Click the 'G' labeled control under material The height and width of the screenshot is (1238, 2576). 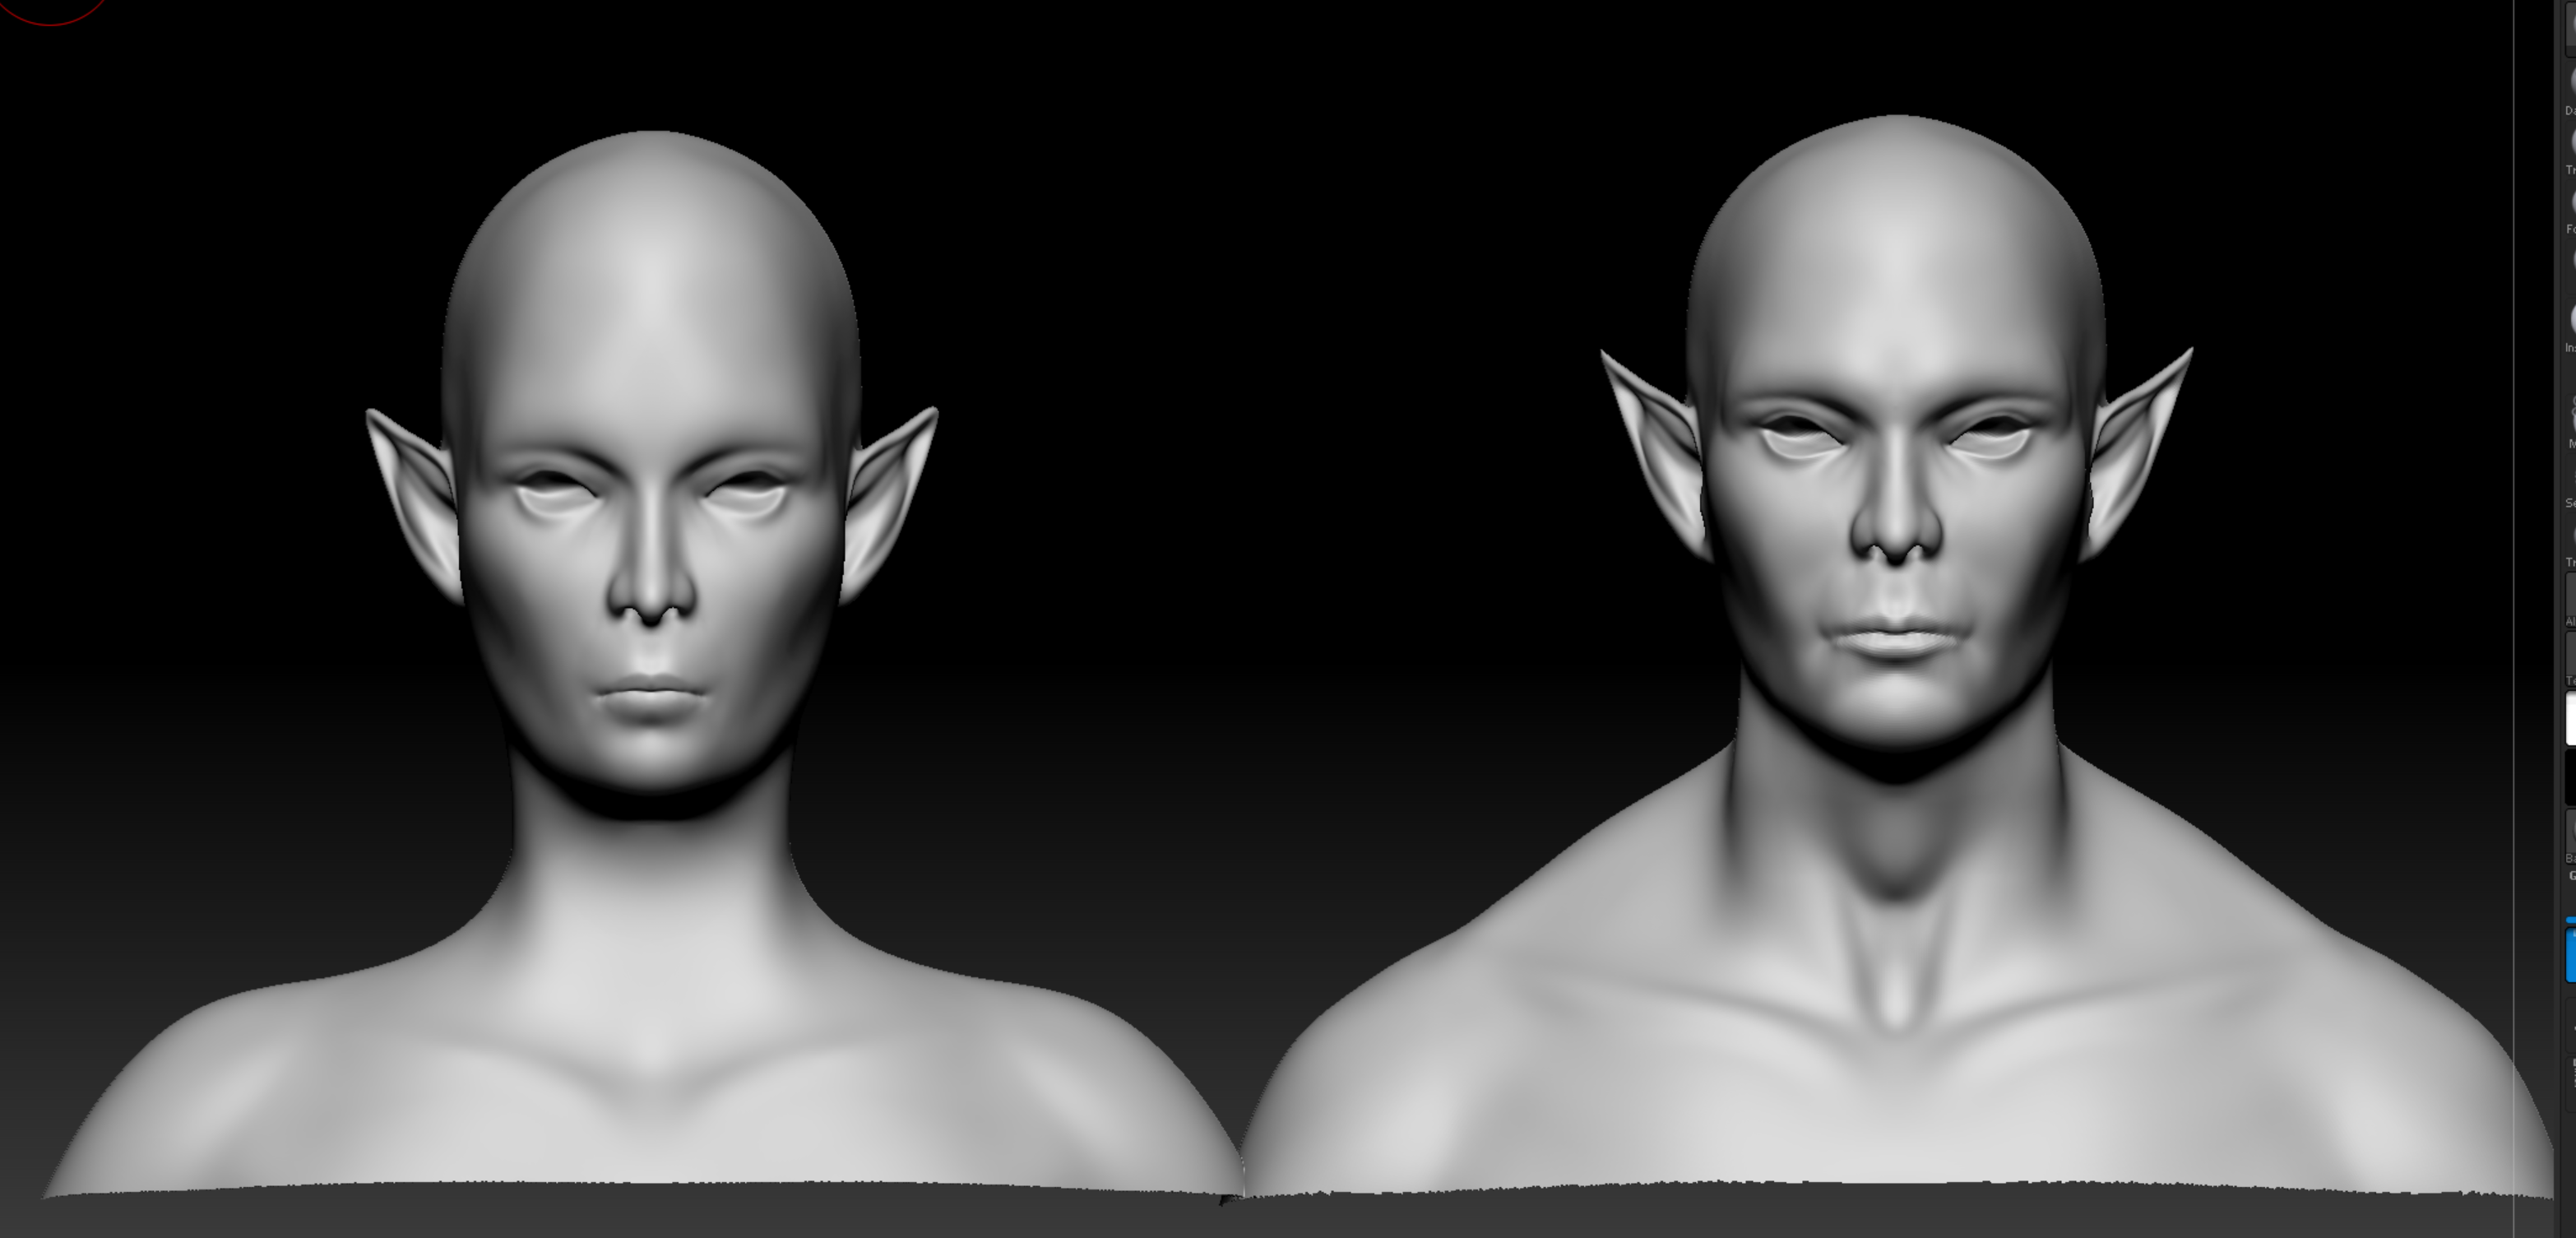click(2571, 875)
